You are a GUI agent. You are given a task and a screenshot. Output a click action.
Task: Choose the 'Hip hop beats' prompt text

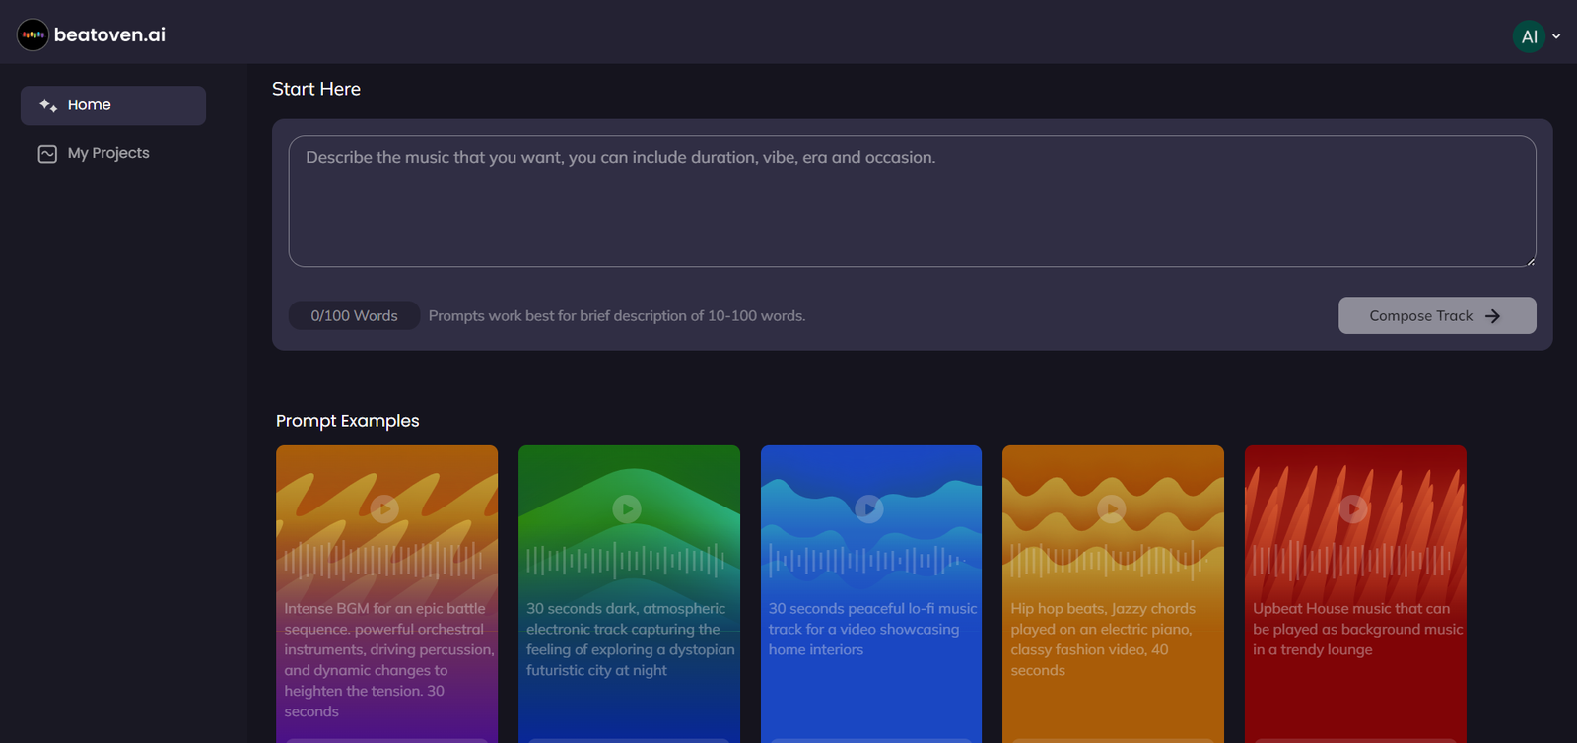[x=1103, y=639]
